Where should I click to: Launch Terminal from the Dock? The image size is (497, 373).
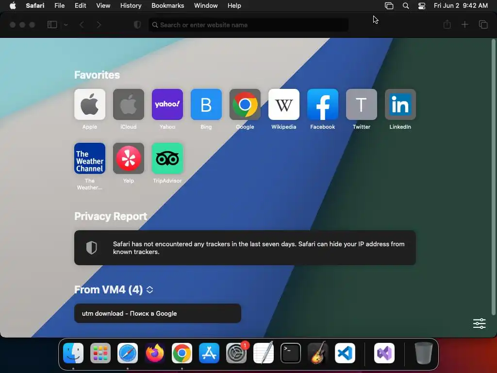pyautogui.click(x=291, y=353)
